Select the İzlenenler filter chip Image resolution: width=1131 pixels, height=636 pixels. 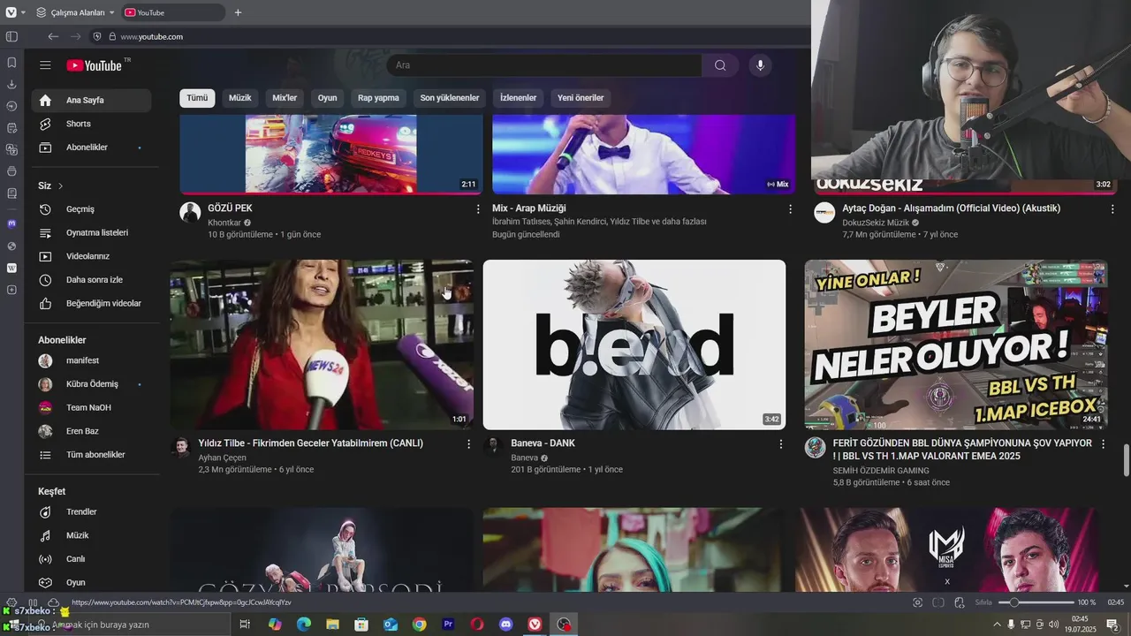click(x=519, y=98)
